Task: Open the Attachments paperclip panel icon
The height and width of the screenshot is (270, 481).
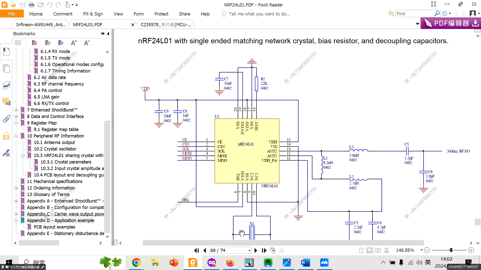Action: (6, 119)
